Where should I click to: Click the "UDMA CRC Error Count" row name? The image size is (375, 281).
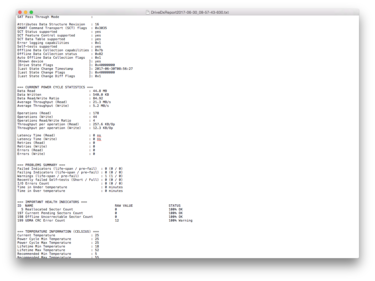45,221
